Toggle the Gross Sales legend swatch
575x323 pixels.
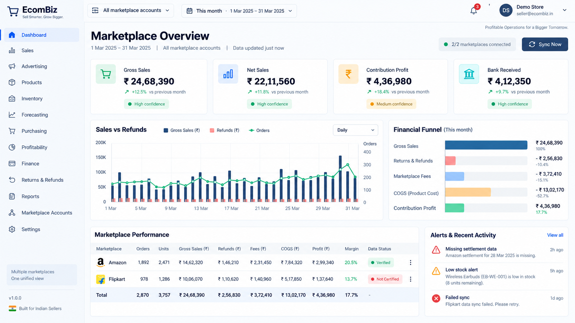pos(166,130)
